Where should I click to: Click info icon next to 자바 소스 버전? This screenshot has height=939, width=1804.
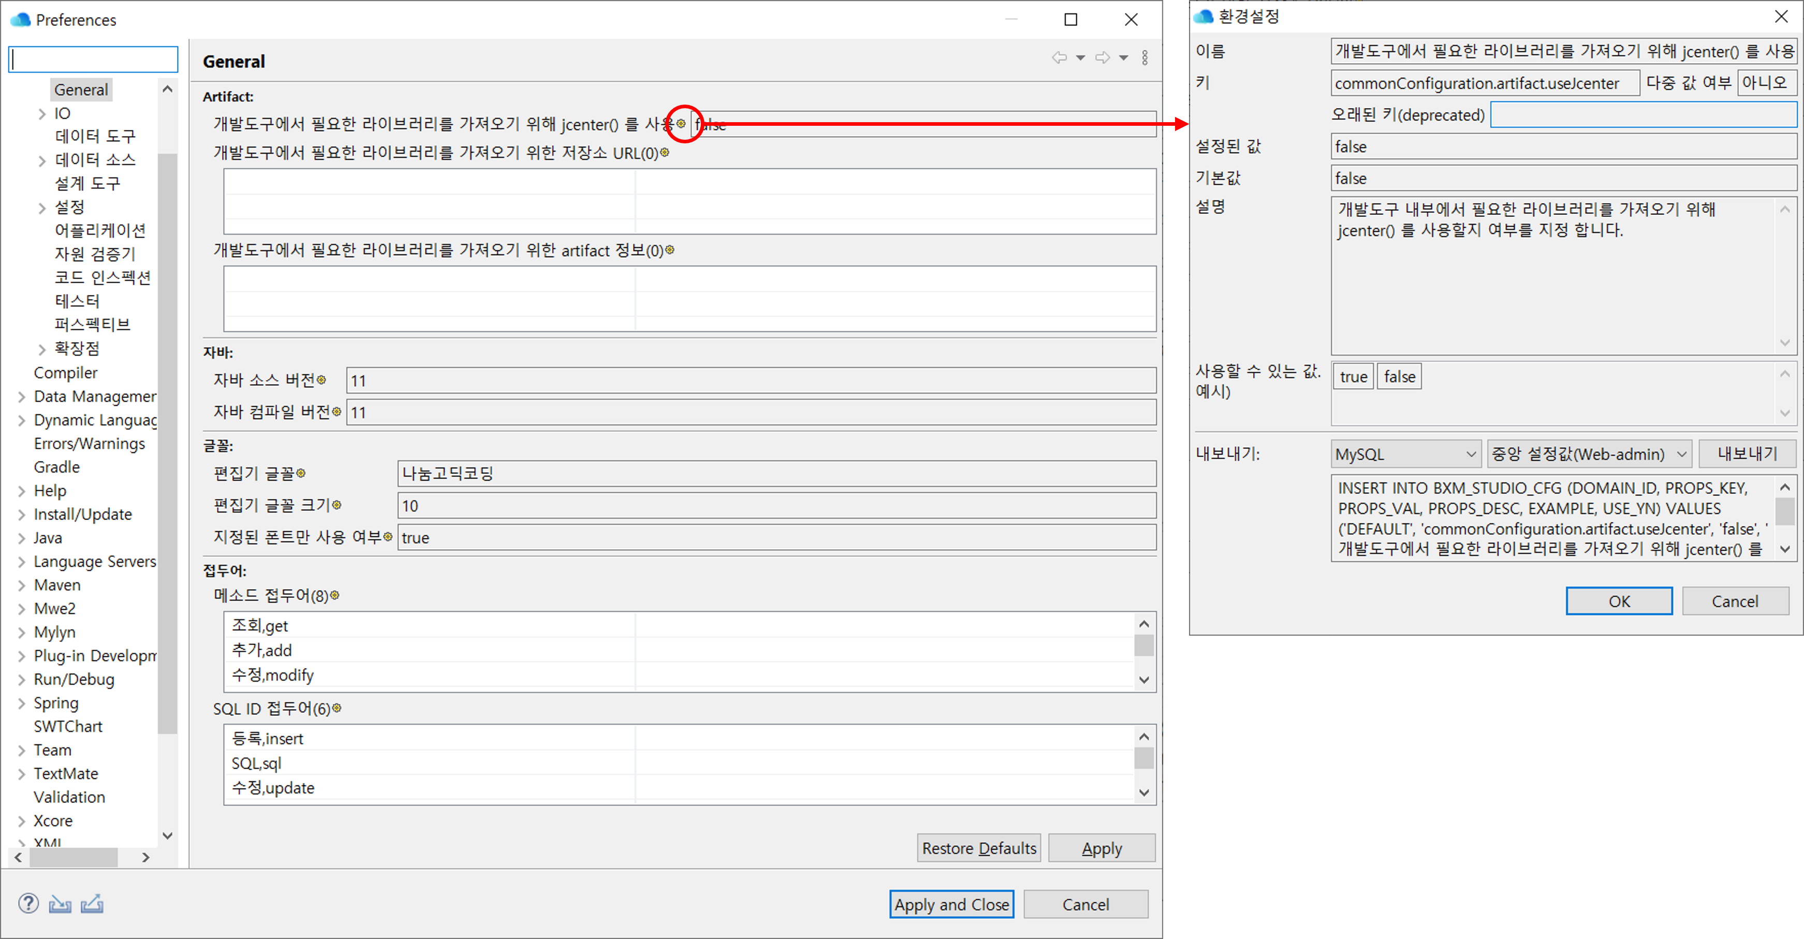(321, 379)
